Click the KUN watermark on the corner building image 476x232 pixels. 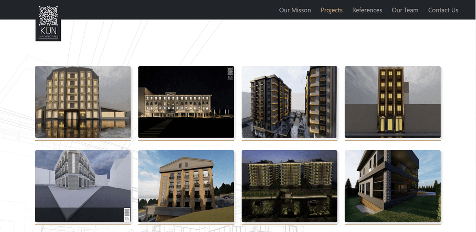tap(127, 214)
